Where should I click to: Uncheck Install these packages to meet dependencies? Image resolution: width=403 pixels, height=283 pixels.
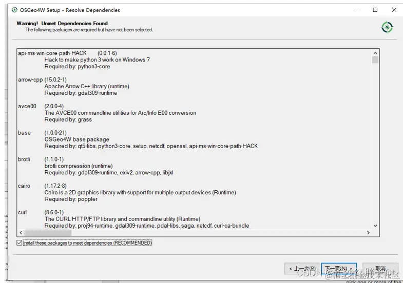click(x=20, y=242)
